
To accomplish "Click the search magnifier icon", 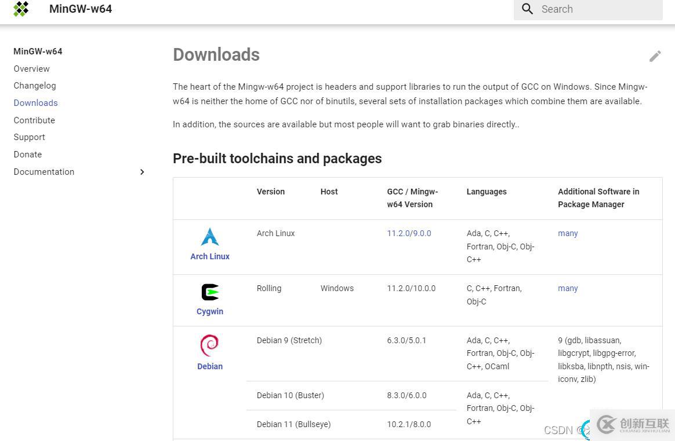I will pos(527,9).
